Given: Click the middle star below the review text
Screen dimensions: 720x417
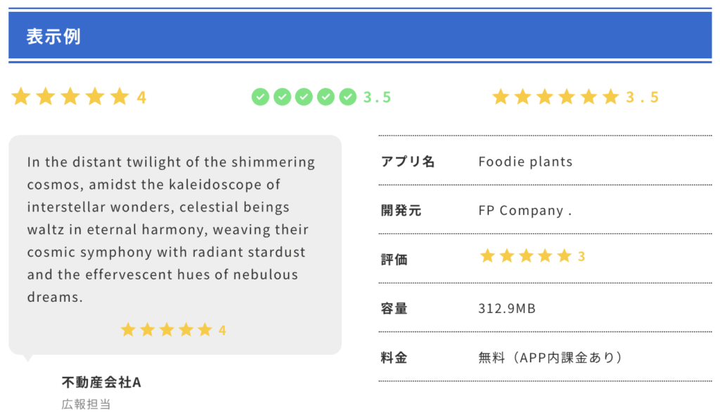Looking at the screenshot, I should point(167,329).
